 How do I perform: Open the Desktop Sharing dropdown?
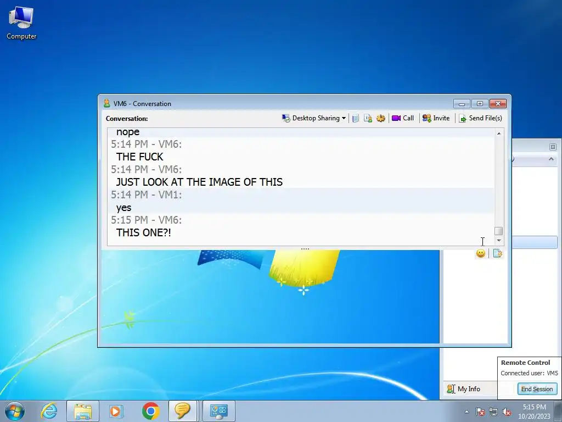coord(344,118)
